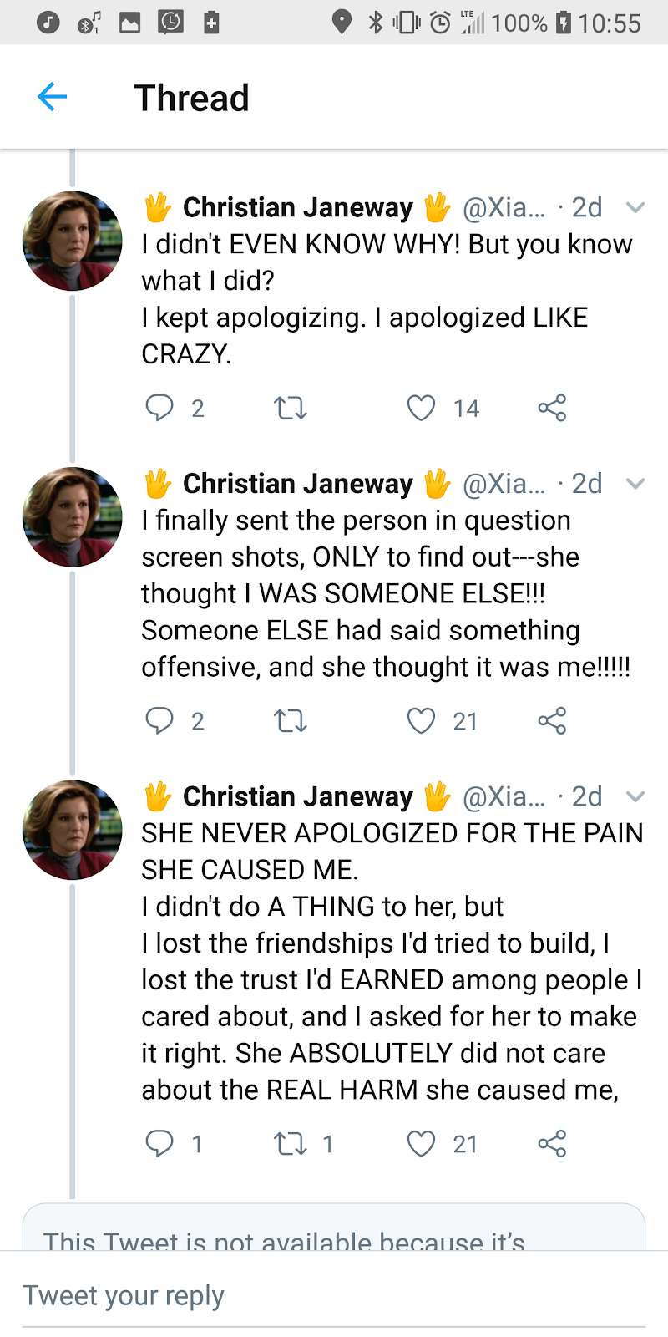Reply to the 'screen shots' tweet
The height and width of the screenshot is (1337, 668).
[x=159, y=720]
